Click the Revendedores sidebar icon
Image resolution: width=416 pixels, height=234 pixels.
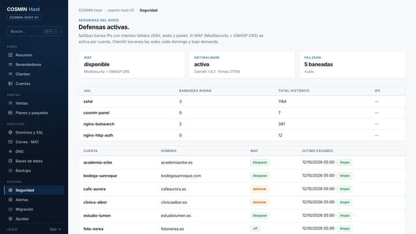pyautogui.click(x=10, y=65)
